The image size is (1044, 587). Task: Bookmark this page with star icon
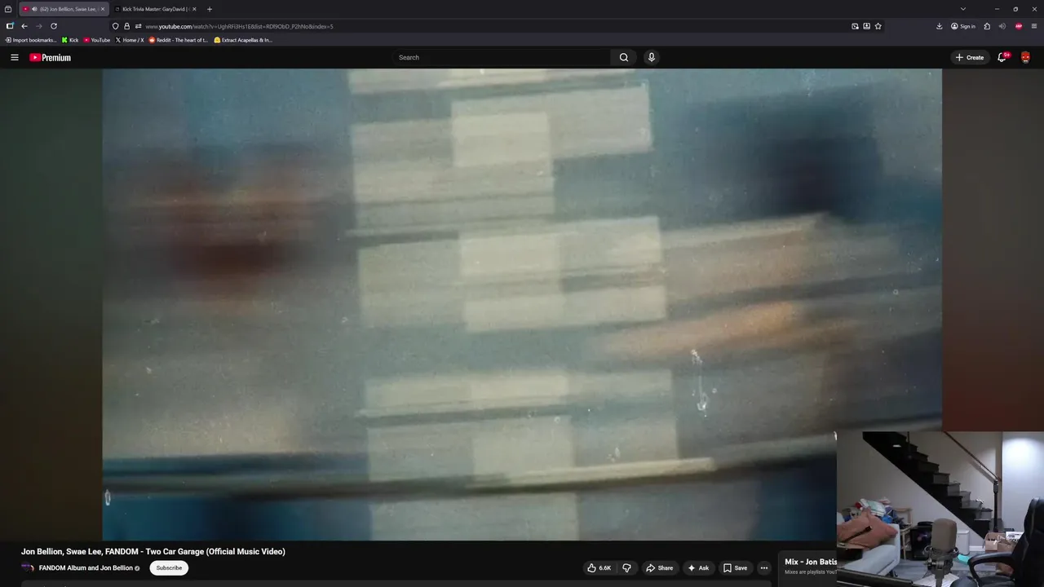(878, 26)
